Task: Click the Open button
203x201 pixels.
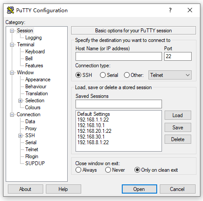Action: (139, 189)
